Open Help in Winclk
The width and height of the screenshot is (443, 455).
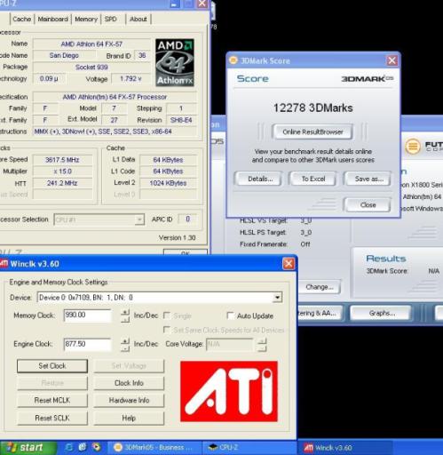[129, 418]
